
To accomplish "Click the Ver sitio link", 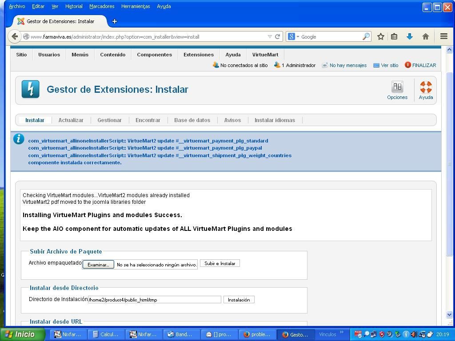I will point(389,65).
